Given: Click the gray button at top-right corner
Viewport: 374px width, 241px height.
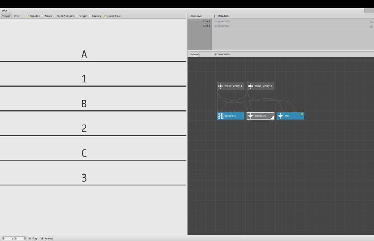Looking at the screenshot, I should (x=368, y=11).
